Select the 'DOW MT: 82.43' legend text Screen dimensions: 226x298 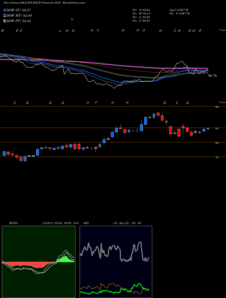click(x=19, y=16)
